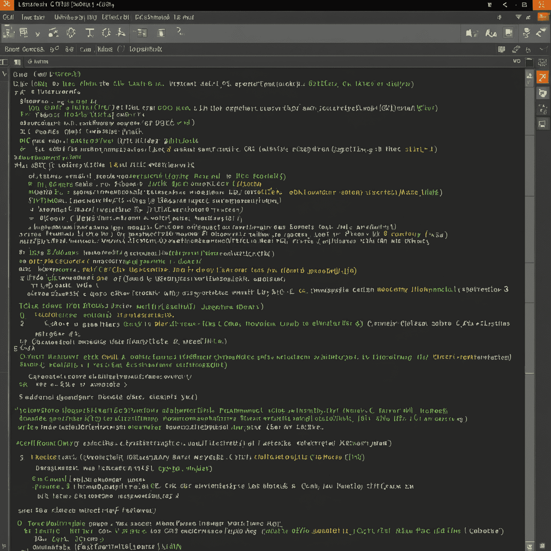
Task: Click the highlighted square icon in right toolbar group
Action: click(508, 33)
